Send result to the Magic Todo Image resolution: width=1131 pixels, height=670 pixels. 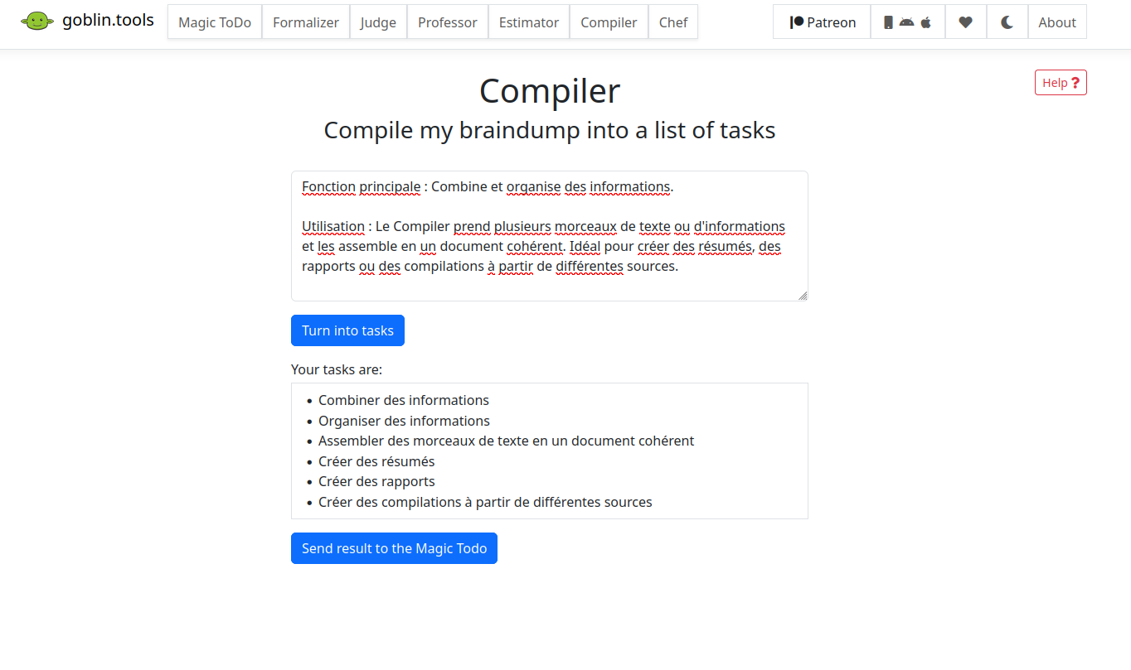point(394,548)
